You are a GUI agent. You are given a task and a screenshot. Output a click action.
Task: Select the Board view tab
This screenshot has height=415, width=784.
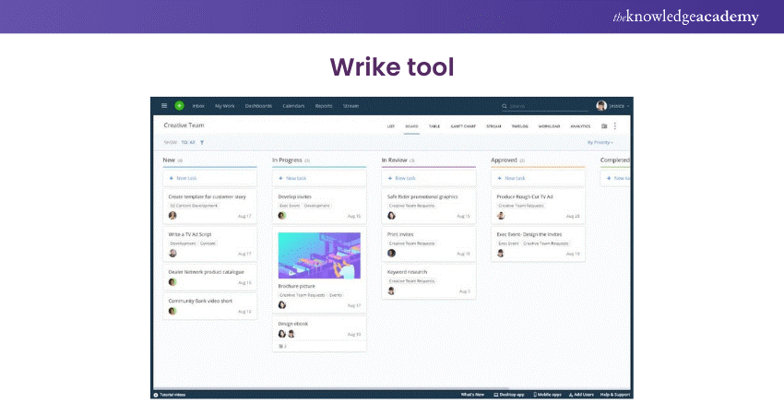412,126
